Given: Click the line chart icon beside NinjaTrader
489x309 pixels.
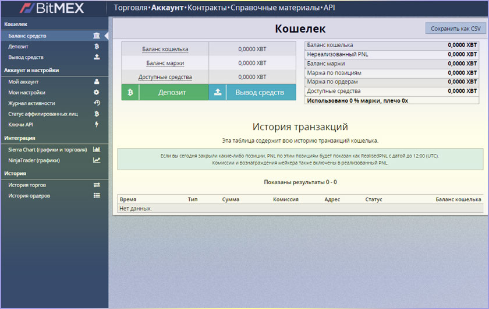Looking at the screenshot, I should pyautogui.click(x=97, y=160).
